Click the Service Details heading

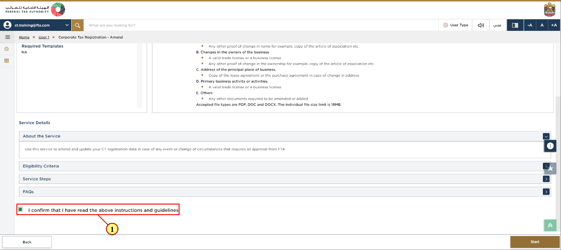tap(35, 123)
